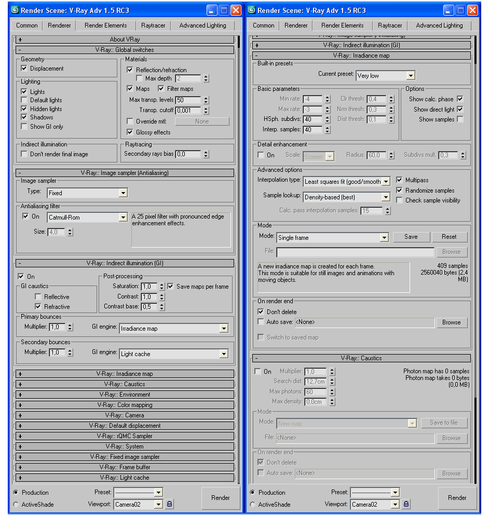Enable Max depth checkbox in Materials
The image size is (489, 516).
point(139,78)
